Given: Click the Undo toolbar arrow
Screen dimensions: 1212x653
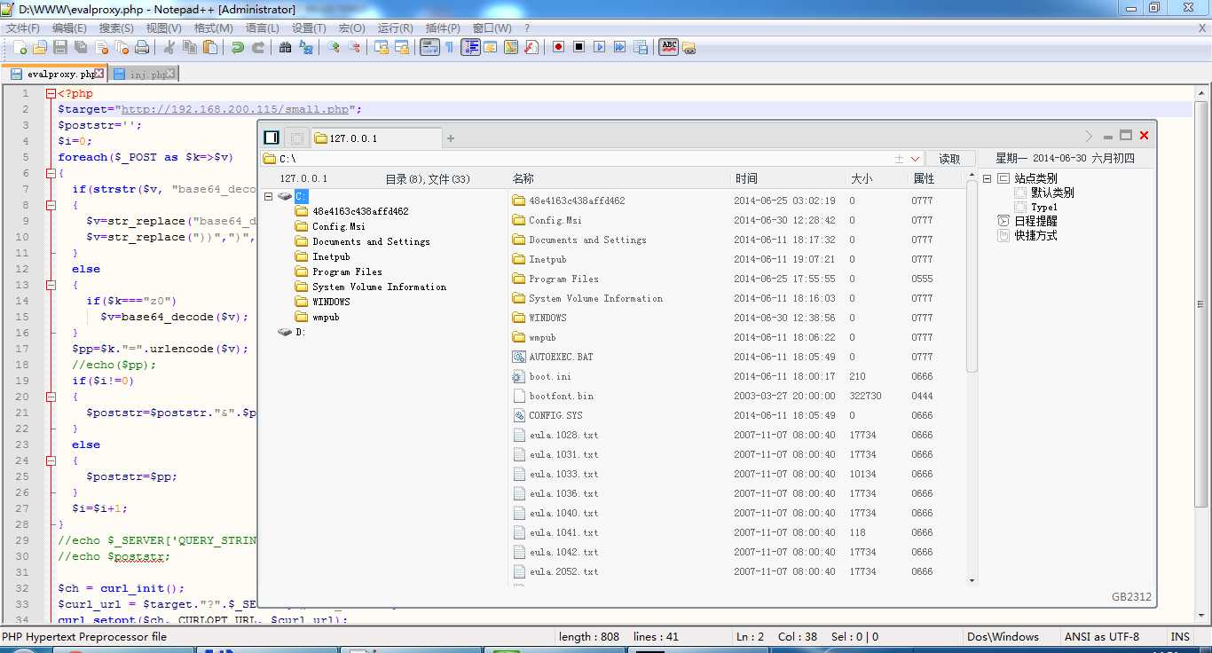Looking at the screenshot, I should (x=237, y=47).
